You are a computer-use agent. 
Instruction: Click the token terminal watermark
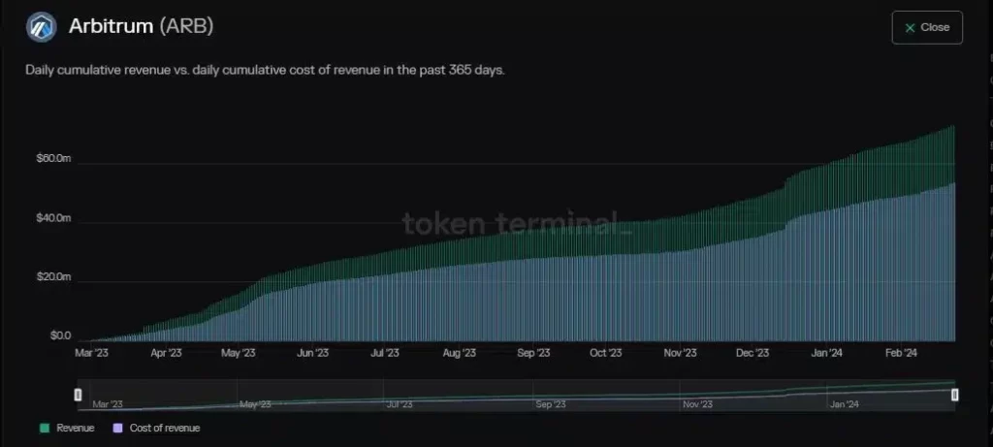tap(517, 224)
